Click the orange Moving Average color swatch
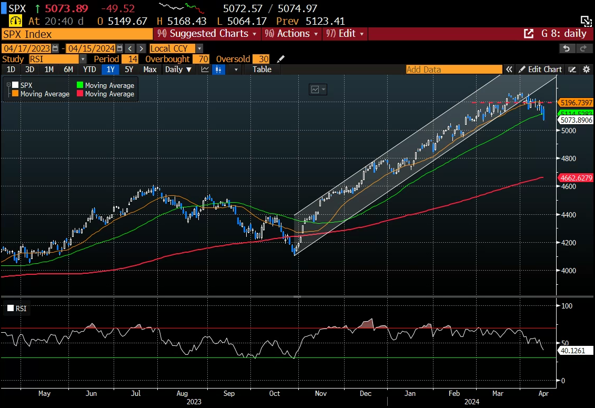 (15, 94)
